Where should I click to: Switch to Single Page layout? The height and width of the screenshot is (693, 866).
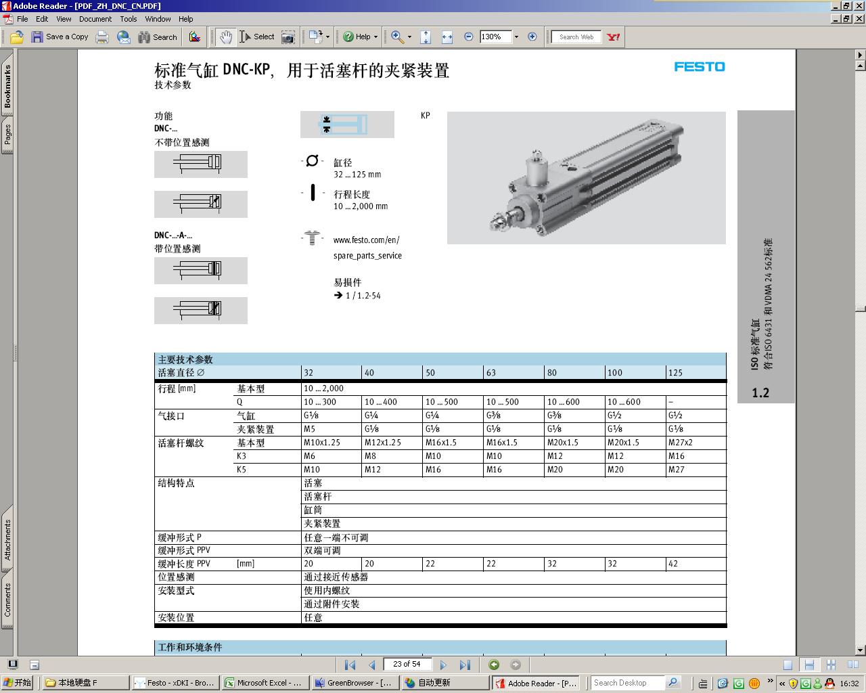coord(788,665)
